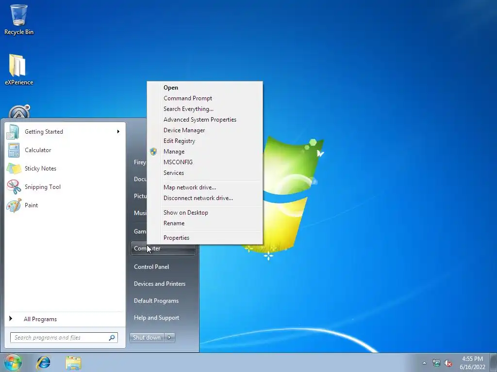This screenshot has width=497, height=372.
Task: Select MSCONFIG from the context menu
Action: point(205,162)
